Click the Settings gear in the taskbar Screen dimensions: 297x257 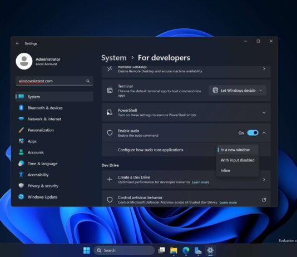tap(210, 250)
